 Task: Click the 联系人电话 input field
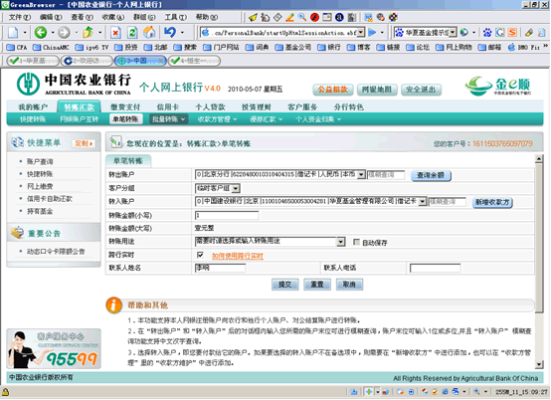point(435,269)
